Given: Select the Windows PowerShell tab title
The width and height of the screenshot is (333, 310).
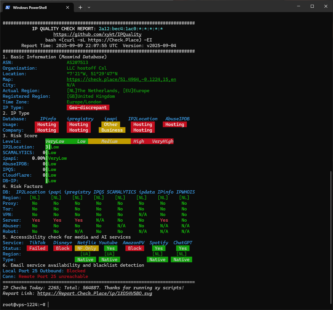Looking at the screenshot, I should point(30,7).
